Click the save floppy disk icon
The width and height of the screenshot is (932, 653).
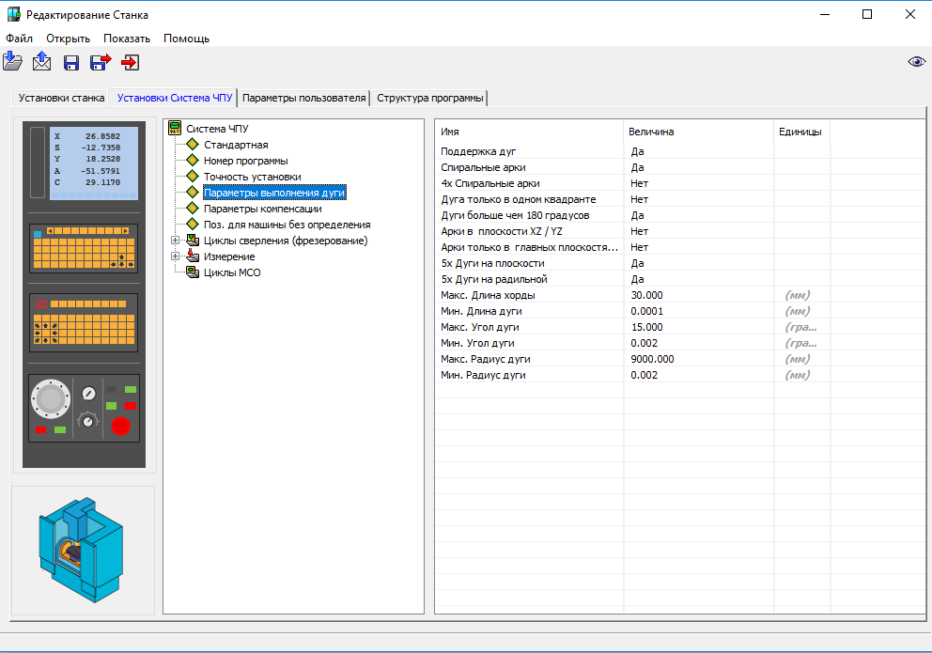pyautogui.click(x=71, y=62)
